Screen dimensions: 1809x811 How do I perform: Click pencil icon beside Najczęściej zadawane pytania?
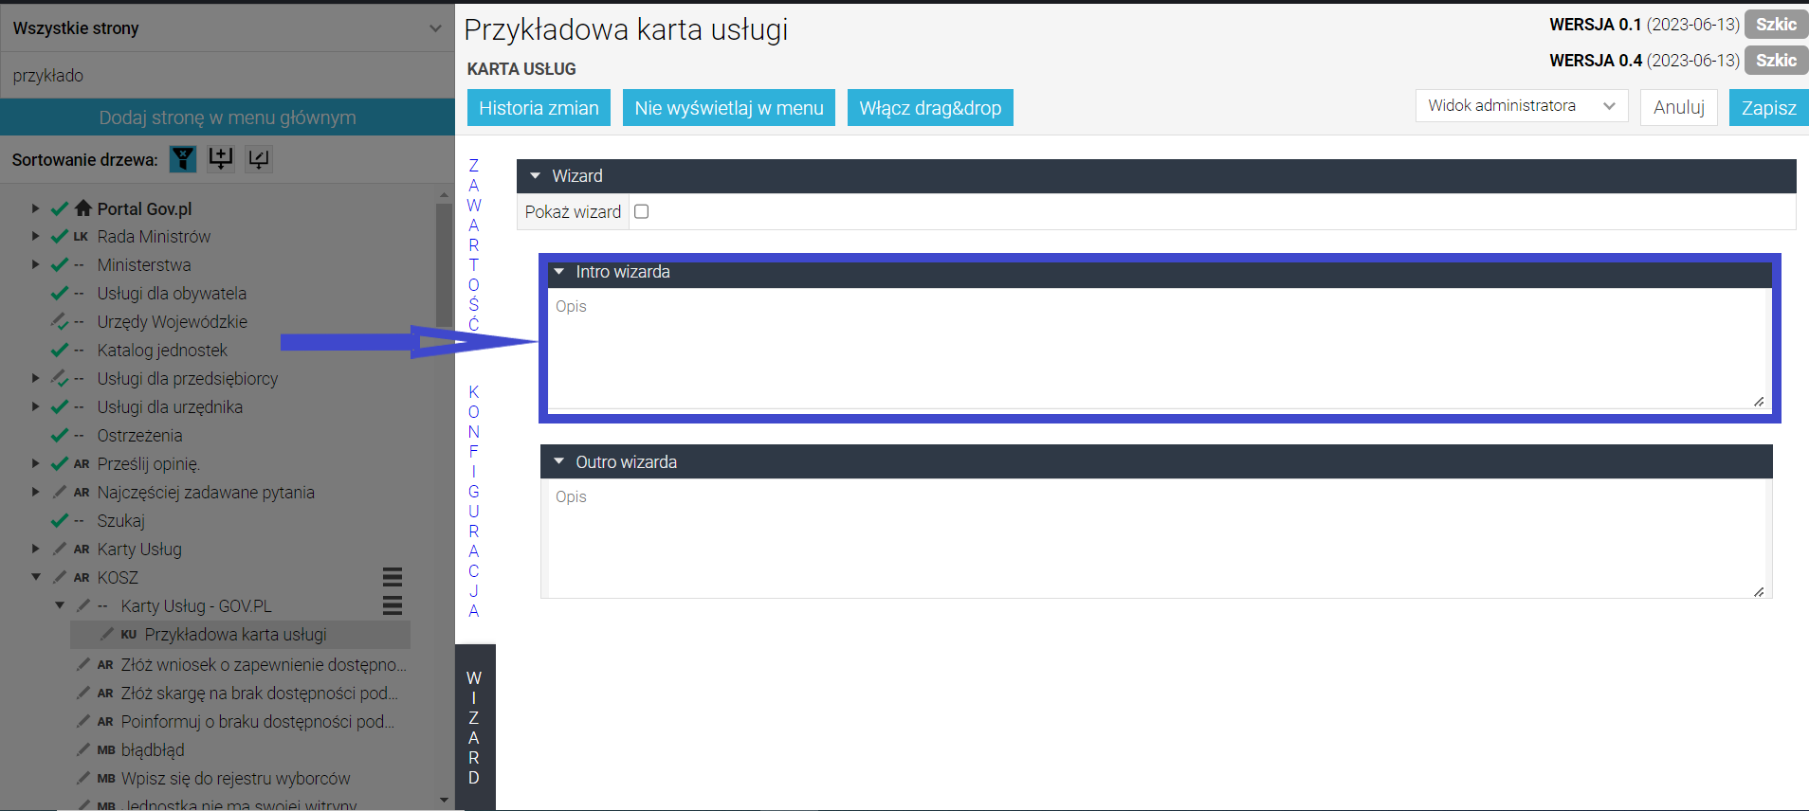tap(60, 493)
